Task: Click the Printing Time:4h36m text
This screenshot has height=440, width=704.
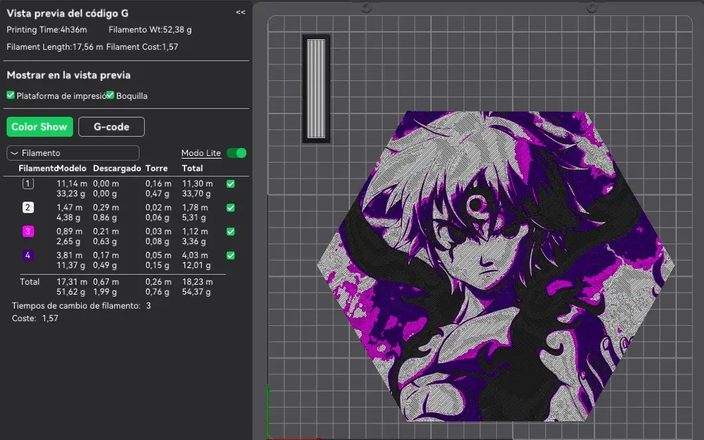Action: click(46, 30)
